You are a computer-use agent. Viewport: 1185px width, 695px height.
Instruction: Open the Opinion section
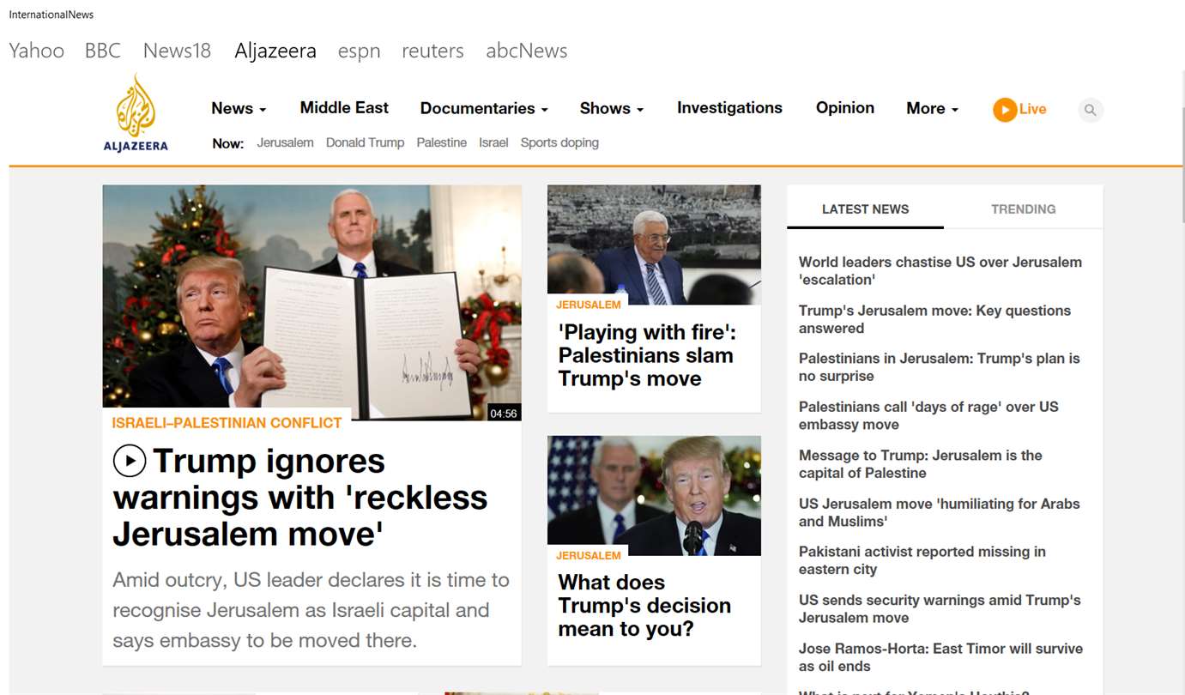[x=845, y=107]
